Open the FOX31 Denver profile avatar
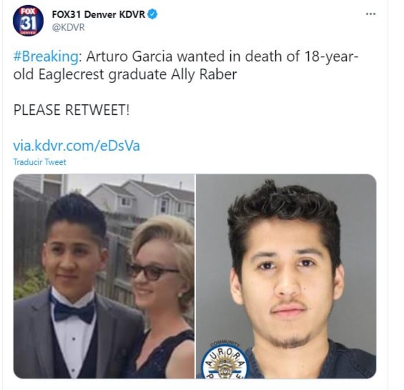 click(x=28, y=21)
